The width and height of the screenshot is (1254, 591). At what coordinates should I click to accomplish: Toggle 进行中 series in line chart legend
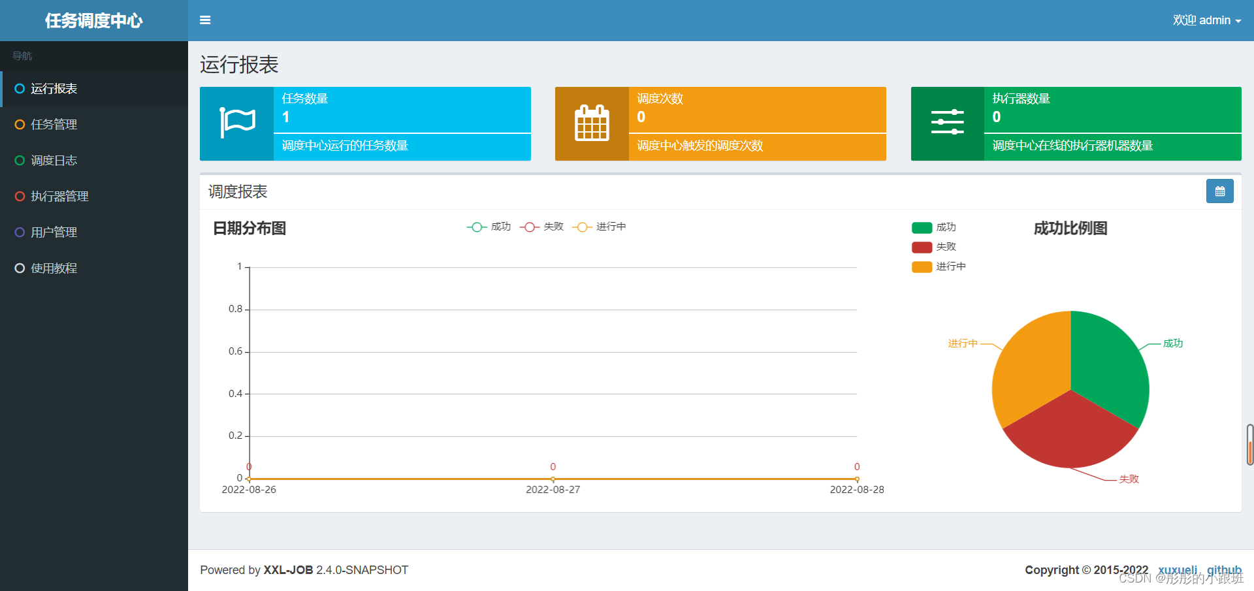pyautogui.click(x=599, y=227)
